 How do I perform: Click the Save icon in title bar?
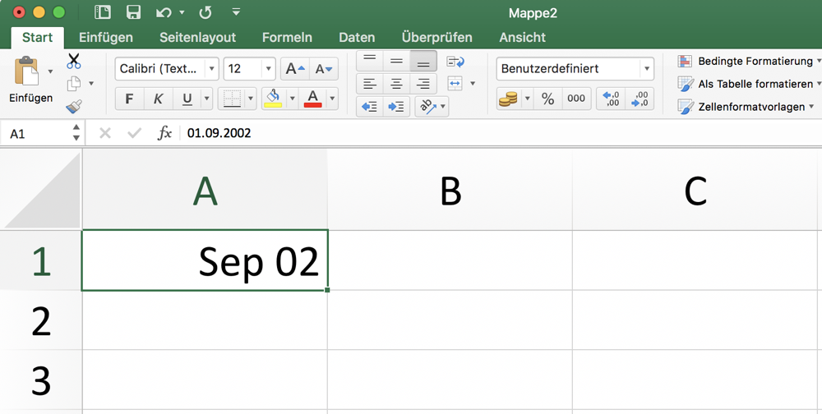[133, 12]
